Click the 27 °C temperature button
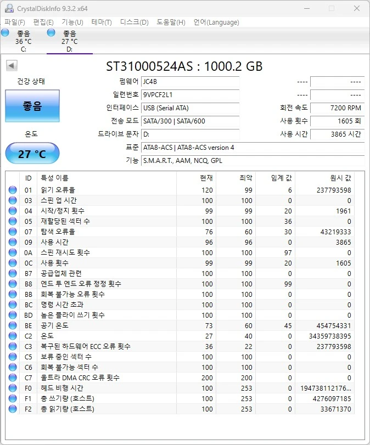 [x=32, y=154]
